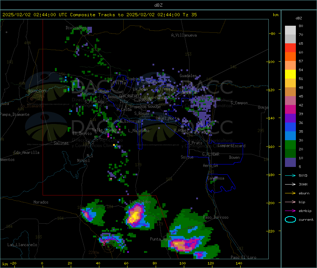Click the Pampa_Diamante map label

(x=15, y=114)
